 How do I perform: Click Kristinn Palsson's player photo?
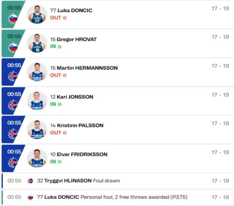coord(37,130)
